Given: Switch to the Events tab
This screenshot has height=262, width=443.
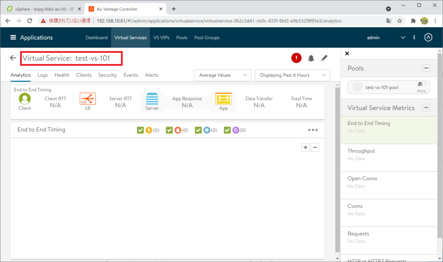Looking at the screenshot, I should pos(131,75).
